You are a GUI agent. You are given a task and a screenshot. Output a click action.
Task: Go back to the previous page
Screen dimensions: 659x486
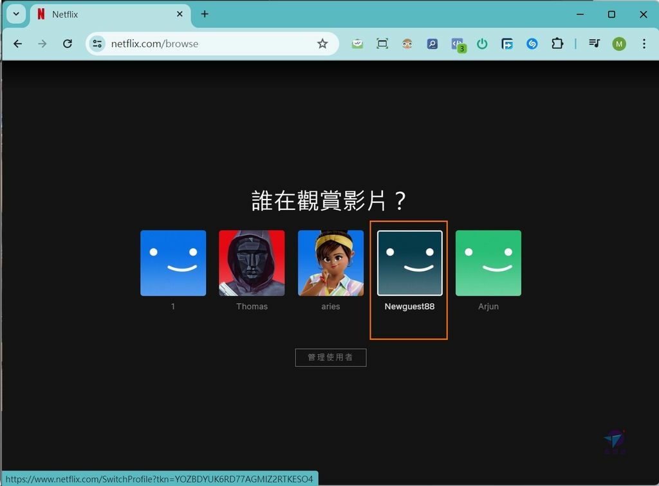click(x=17, y=44)
